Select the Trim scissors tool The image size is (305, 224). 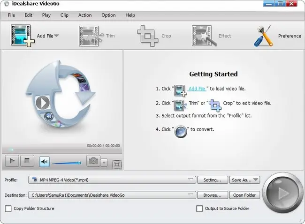[x=91, y=36]
